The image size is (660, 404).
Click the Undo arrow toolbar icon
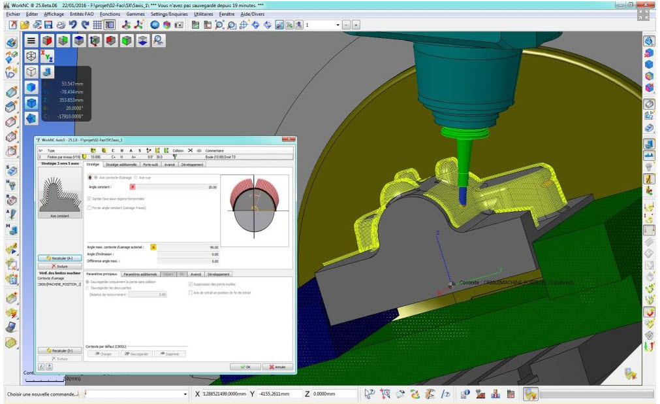(x=73, y=24)
